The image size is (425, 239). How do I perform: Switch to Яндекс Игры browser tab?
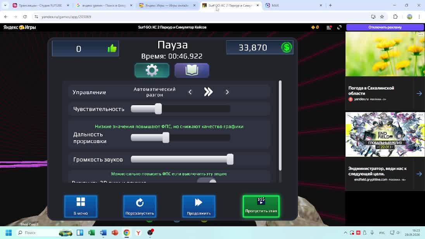point(167,5)
